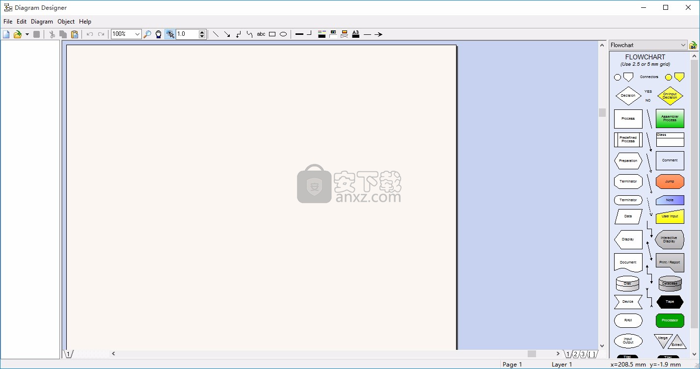Open the Object menu
Image resolution: width=700 pixels, height=369 pixels.
(x=66, y=22)
